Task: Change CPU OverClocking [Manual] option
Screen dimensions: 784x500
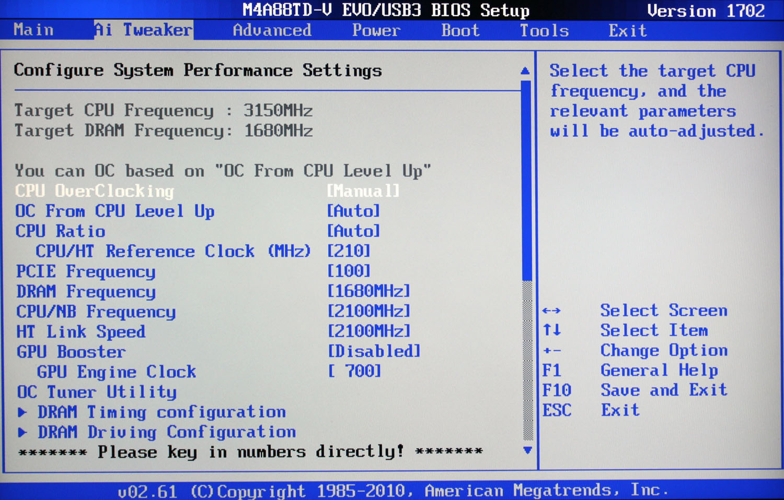Action: pos(363,191)
